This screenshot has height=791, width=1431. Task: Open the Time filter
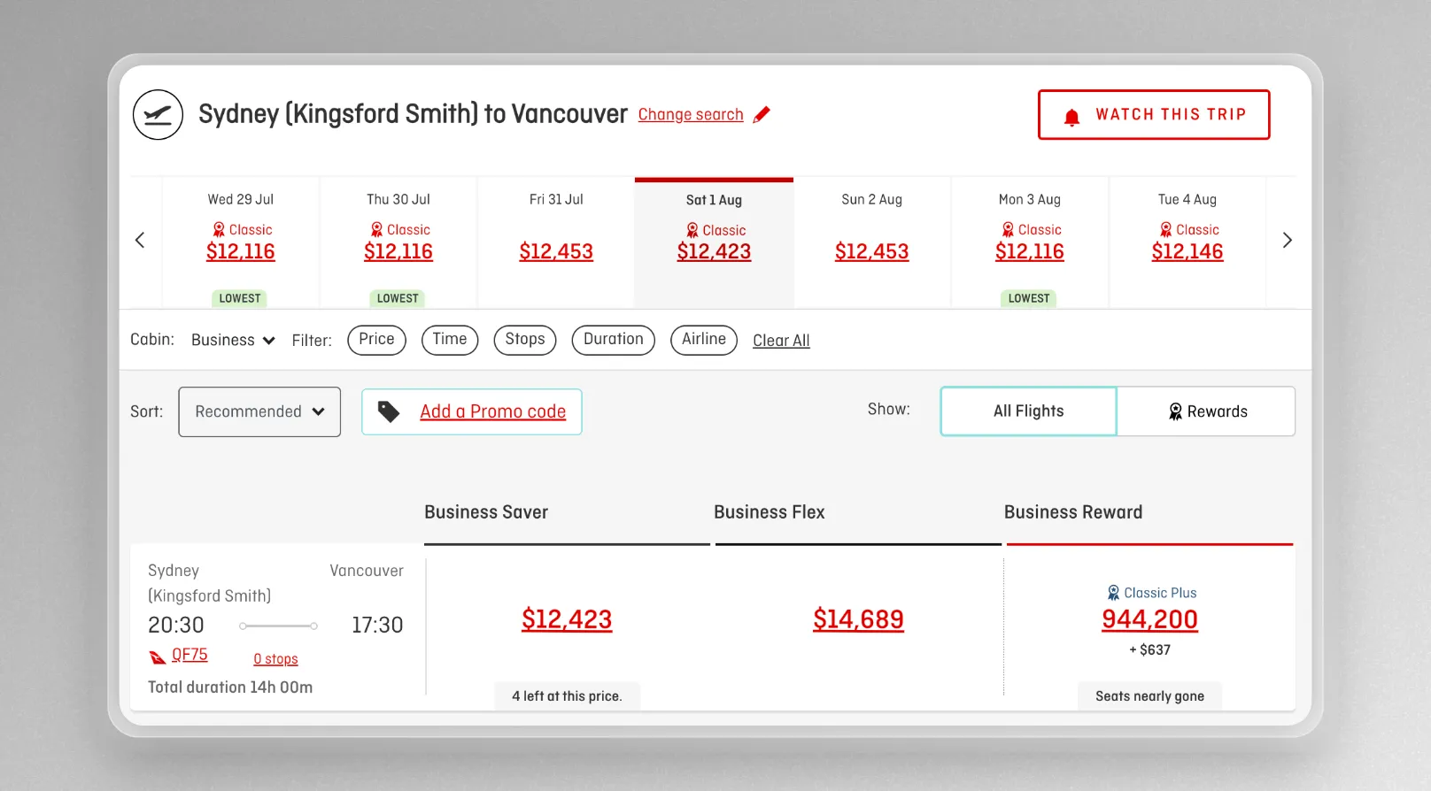click(450, 340)
